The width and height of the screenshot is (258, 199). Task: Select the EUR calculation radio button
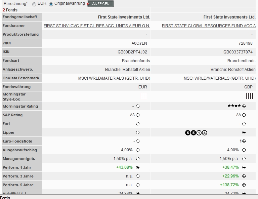[x=35, y=4]
